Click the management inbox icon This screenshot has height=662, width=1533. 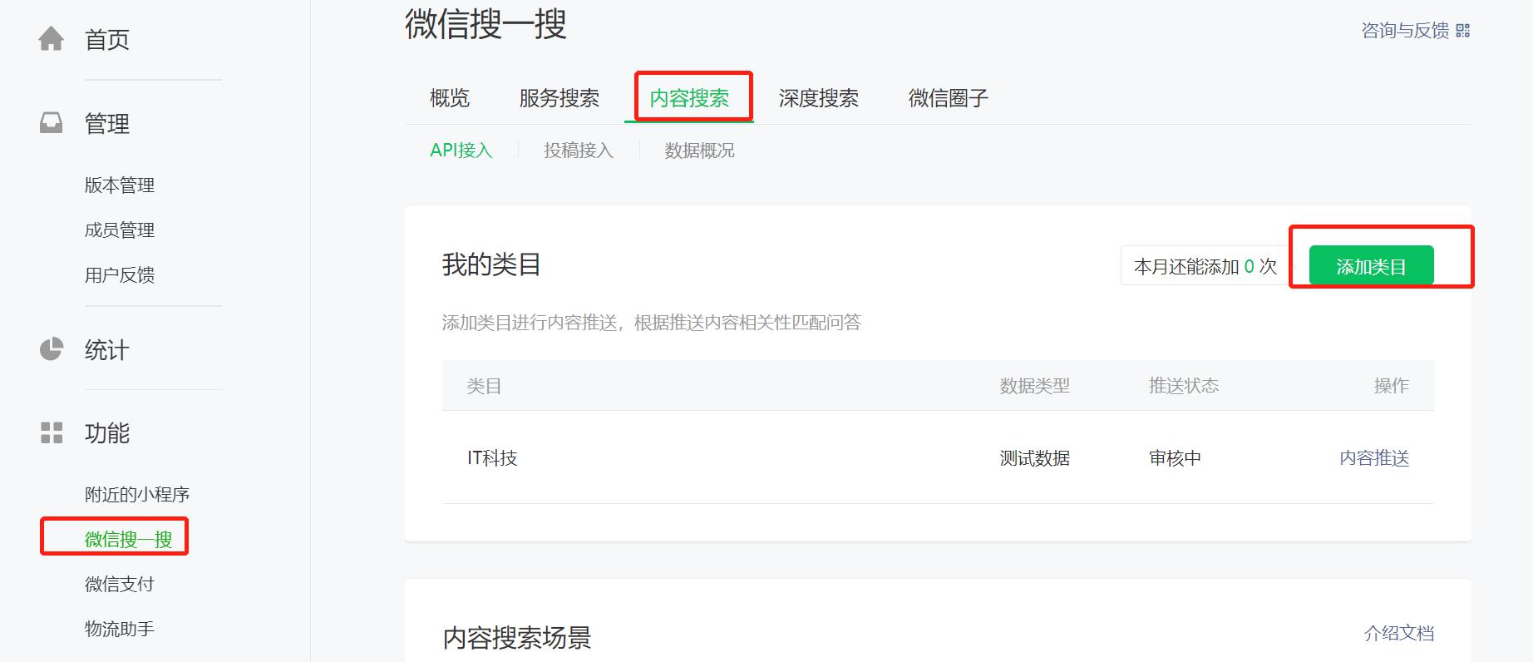51,123
